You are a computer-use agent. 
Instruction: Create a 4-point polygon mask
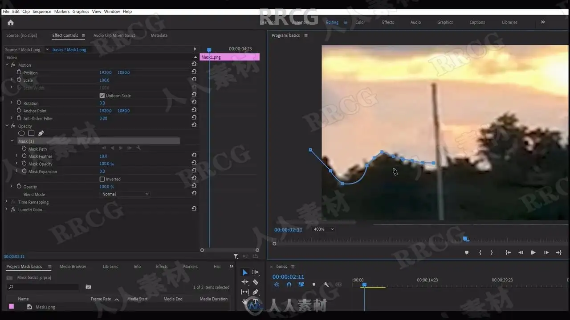point(31,133)
